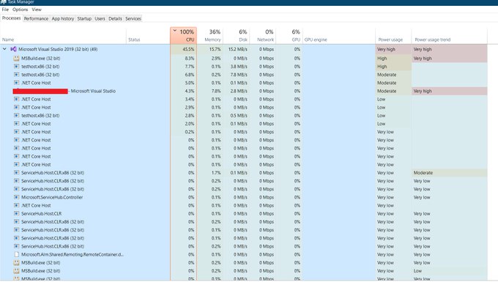Select the redacted '- Microsoft Visual Studio' window row
Image resolution: width=498 pixels, height=282 pixels.
(x=244, y=91)
